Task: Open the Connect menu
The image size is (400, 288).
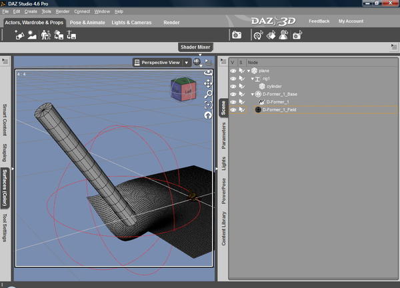Action: [82, 11]
